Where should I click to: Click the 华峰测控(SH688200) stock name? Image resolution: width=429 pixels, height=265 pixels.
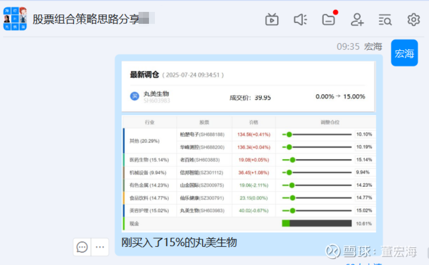point(202,147)
